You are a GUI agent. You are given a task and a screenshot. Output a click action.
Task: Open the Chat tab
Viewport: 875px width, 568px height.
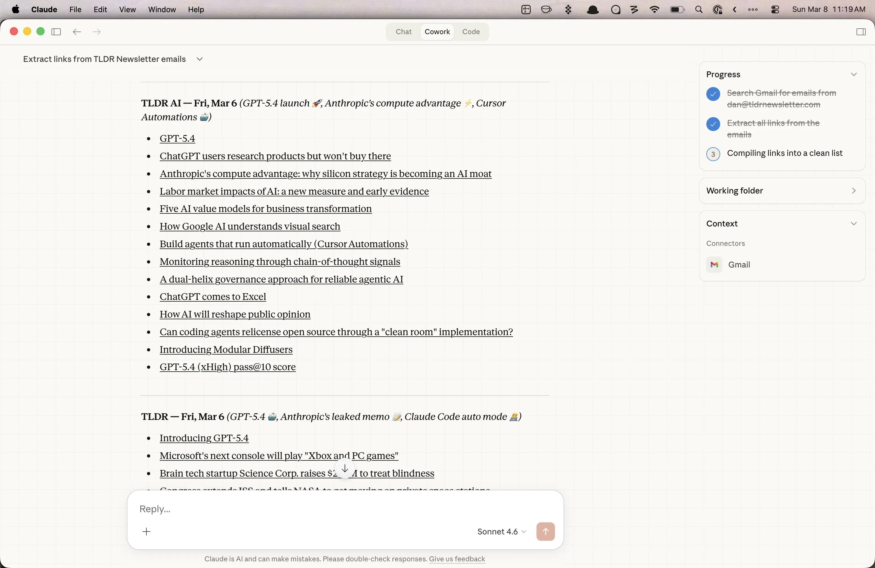(403, 32)
